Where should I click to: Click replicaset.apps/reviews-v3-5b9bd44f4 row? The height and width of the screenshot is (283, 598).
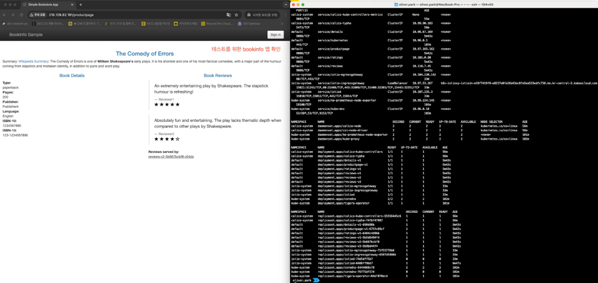[x=376, y=246]
